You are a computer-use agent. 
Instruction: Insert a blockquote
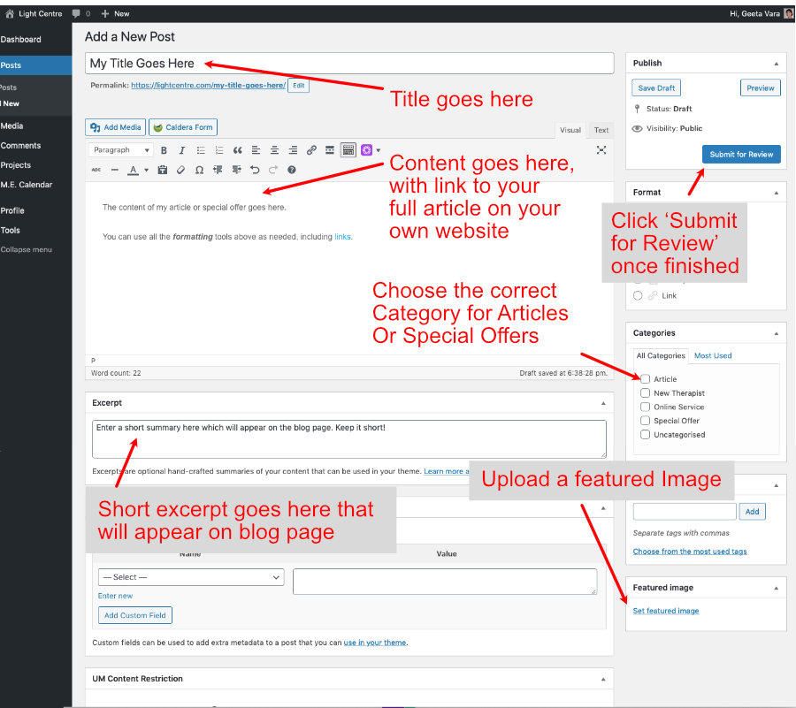point(237,150)
